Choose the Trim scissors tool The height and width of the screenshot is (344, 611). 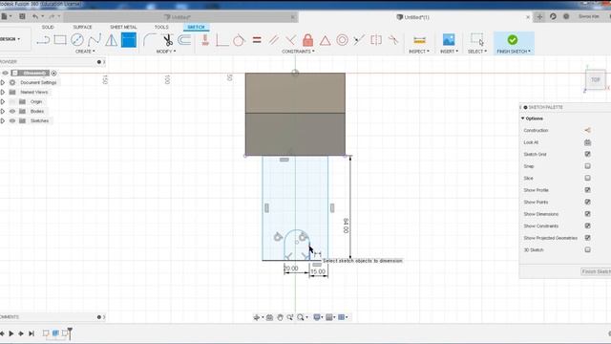tap(168, 40)
